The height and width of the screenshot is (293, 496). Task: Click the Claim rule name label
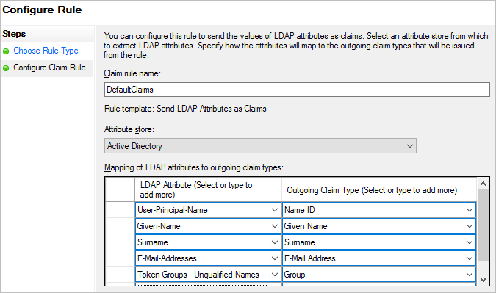click(132, 73)
